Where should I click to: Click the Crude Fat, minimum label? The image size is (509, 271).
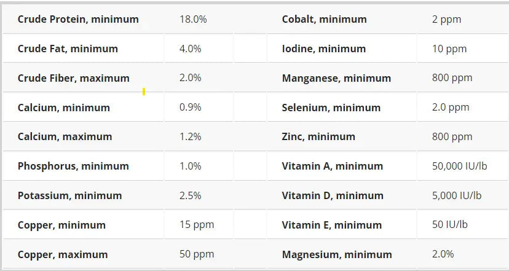68,49
